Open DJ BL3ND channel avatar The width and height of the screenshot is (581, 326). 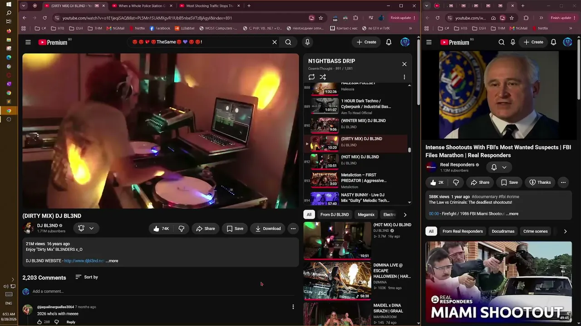point(28,228)
